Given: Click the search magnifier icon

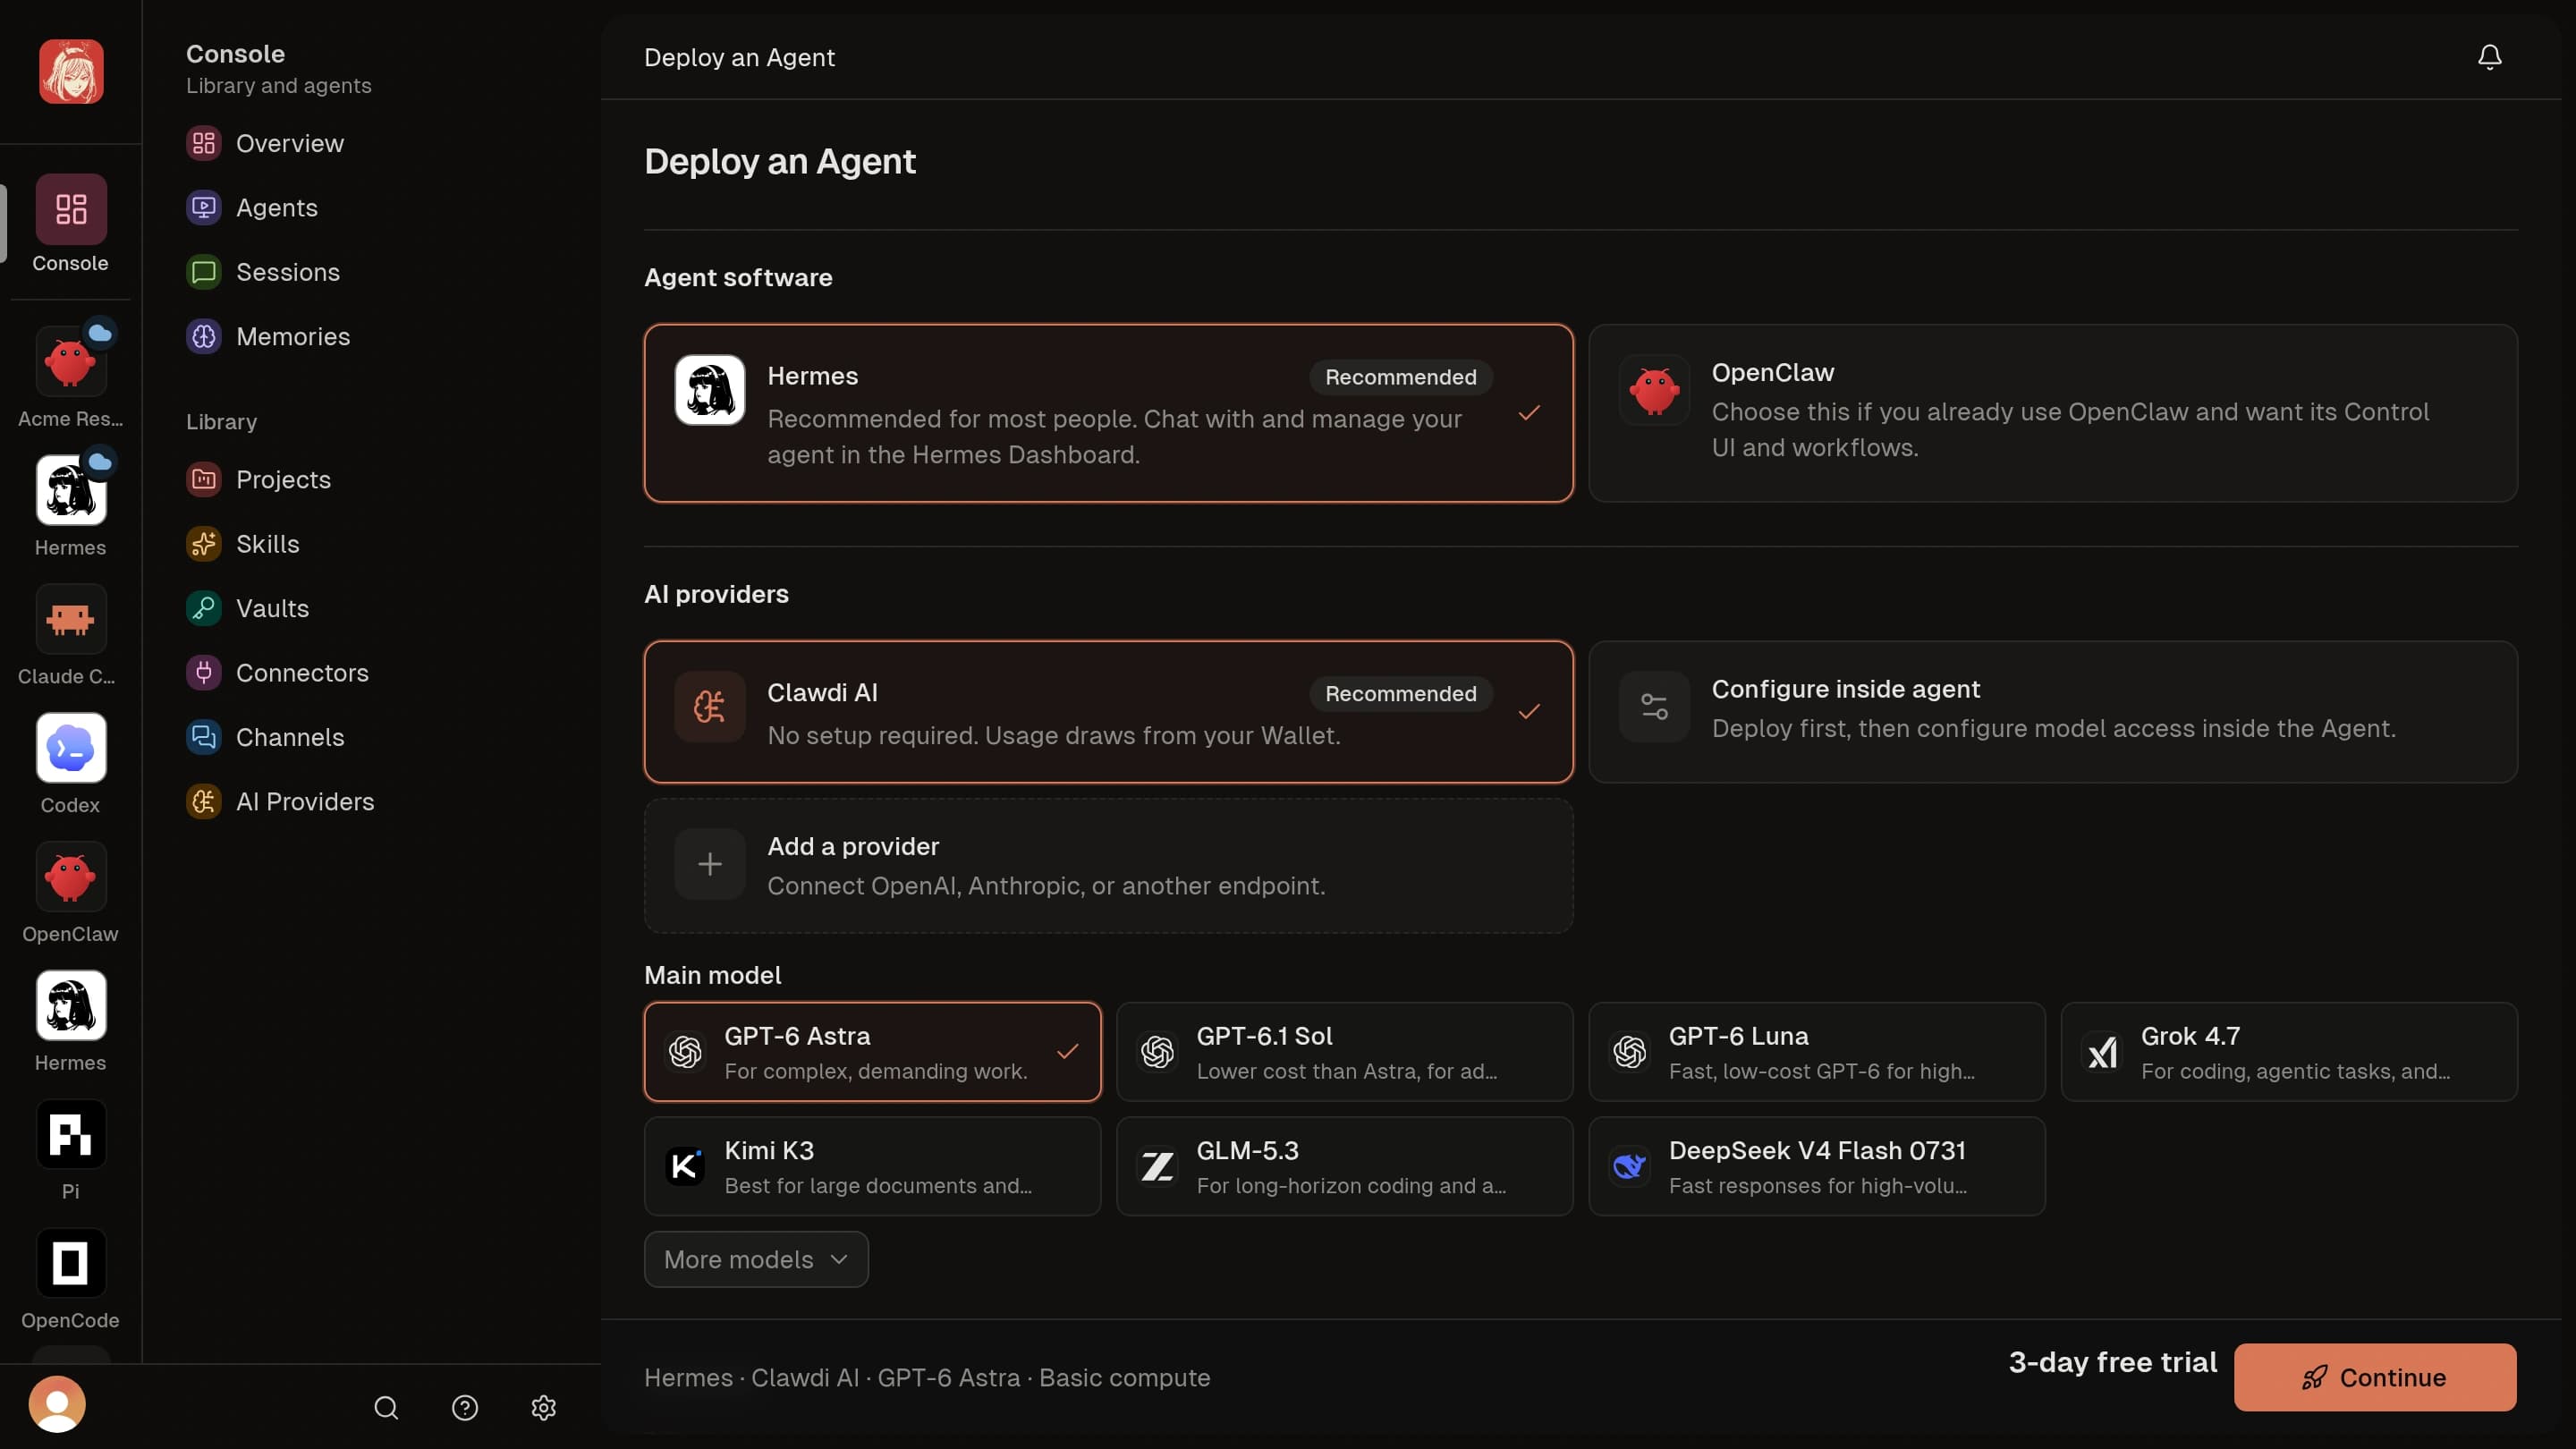Looking at the screenshot, I should (x=386, y=1408).
